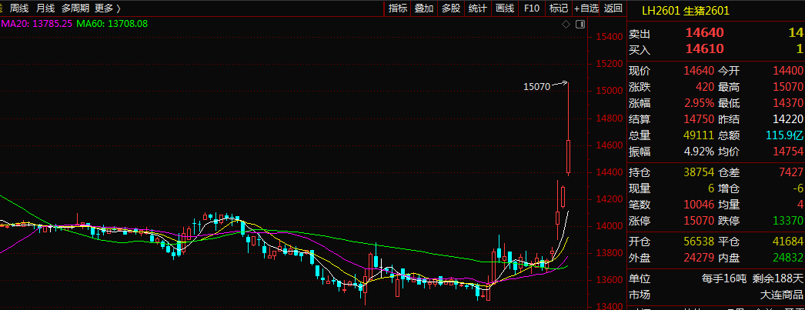Click the 15070 high price marker on chart
Image resolution: width=805 pixels, height=310 pixels.
point(536,87)
